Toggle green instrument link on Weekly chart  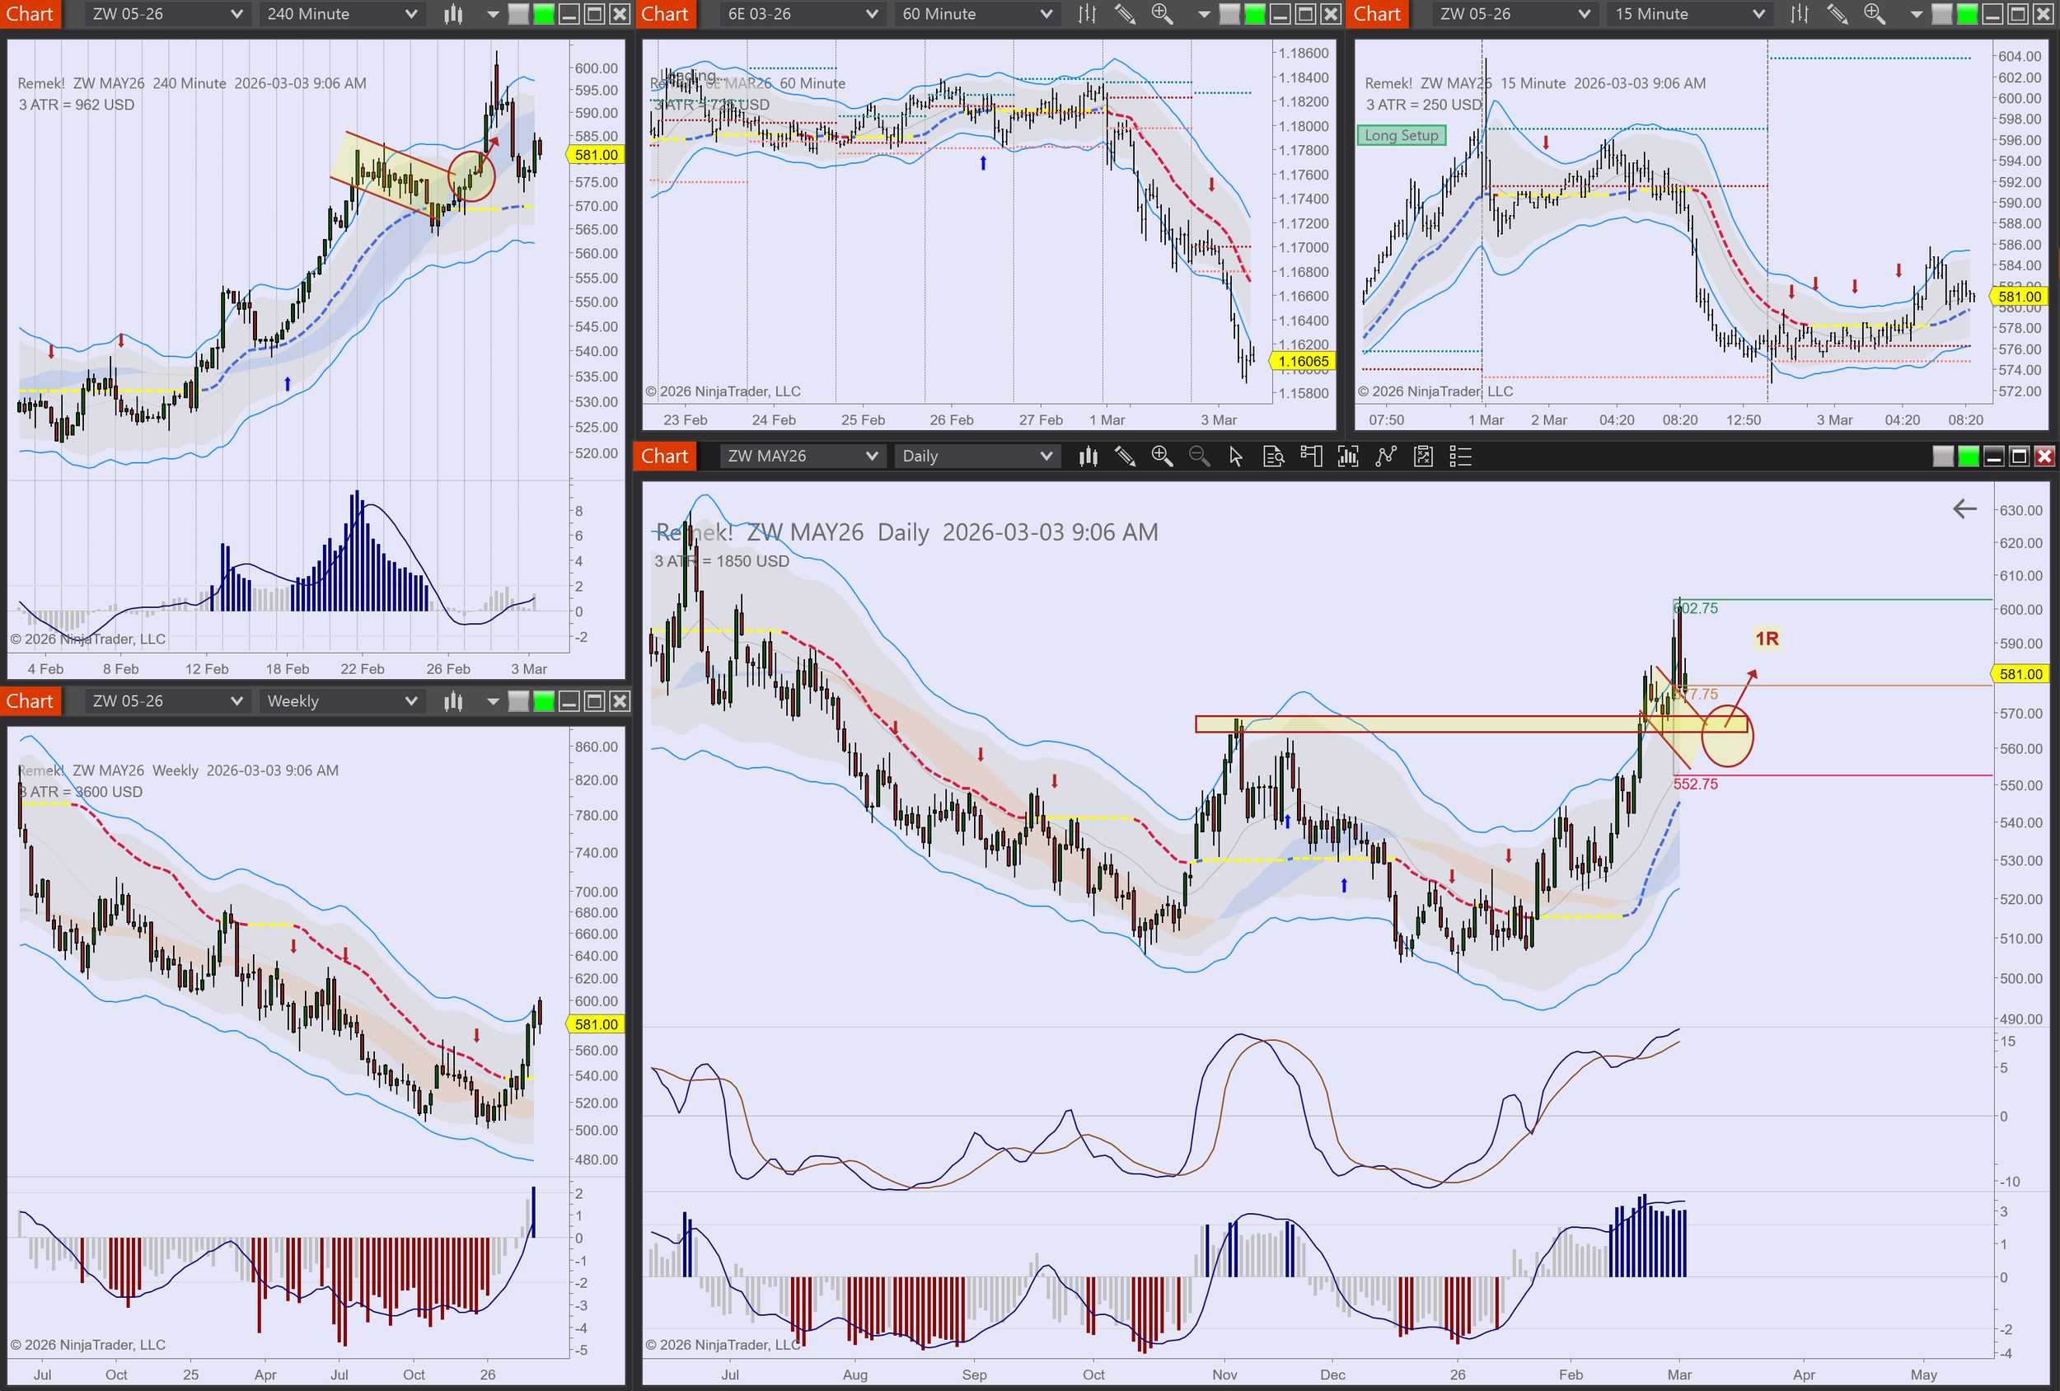coord(543,702)
